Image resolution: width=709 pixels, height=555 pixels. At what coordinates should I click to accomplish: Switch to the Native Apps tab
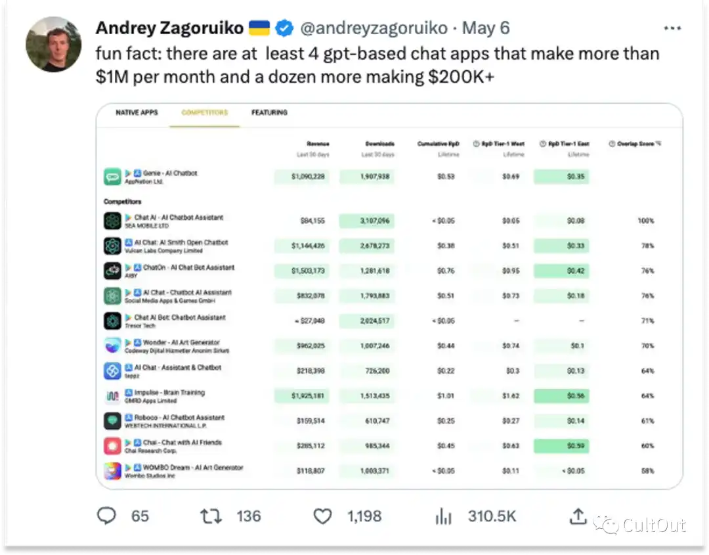(137, 112)
